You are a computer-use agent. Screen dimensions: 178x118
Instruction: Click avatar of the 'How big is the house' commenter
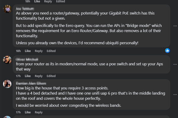(x=7, y=84)
